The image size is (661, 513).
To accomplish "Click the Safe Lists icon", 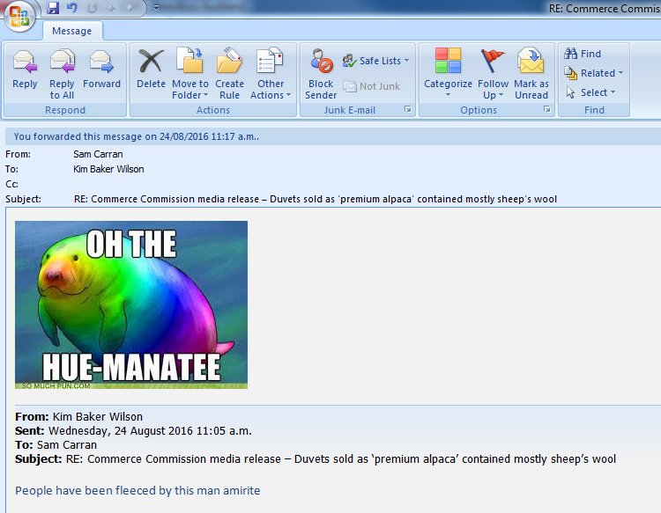I will point(350,61).
